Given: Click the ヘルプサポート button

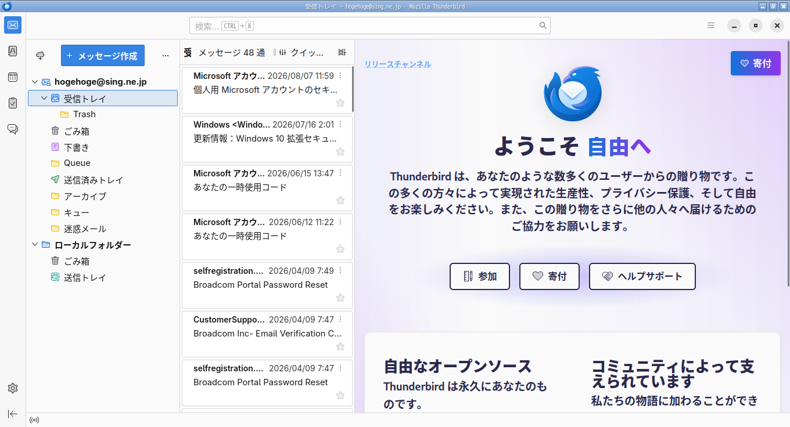Looking at the screenshot, I should coord(642,276).
